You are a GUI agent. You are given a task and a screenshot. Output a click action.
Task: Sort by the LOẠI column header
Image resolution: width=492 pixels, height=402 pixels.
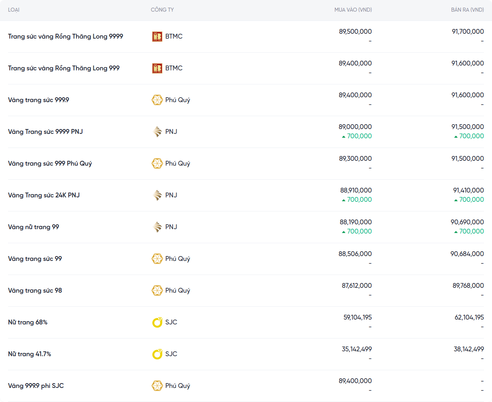[x=14, y=10]
